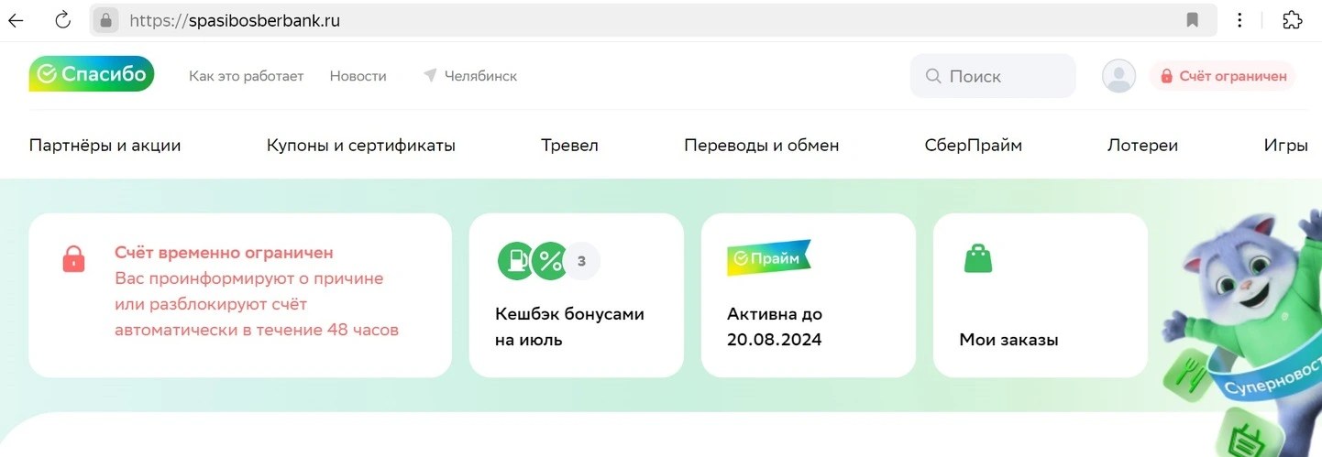
Task: Reload the page with the refresh icon
Action: [x=62, y=20]
